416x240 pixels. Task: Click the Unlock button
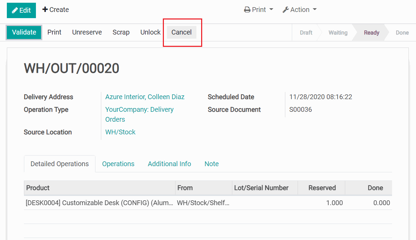(x=150, y=32)
